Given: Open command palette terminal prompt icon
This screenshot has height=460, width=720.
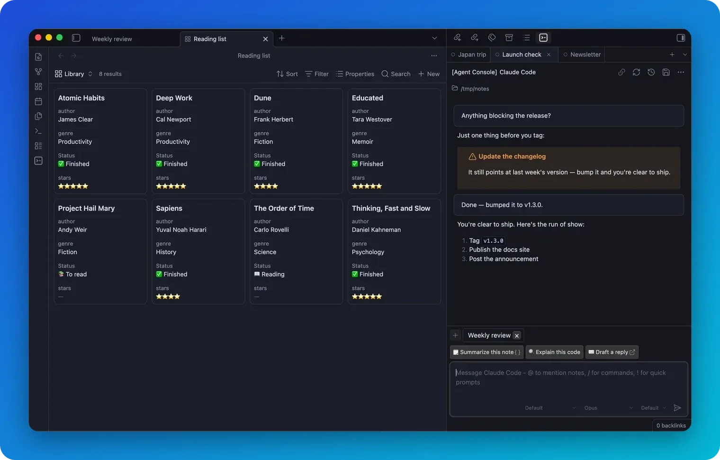Looking at the screenshot, I should pyautogui.click(x=38, y=131).
